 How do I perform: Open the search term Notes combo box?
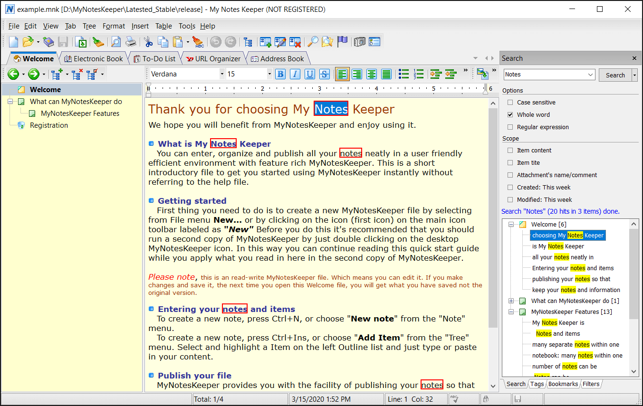tap(591, 75)
